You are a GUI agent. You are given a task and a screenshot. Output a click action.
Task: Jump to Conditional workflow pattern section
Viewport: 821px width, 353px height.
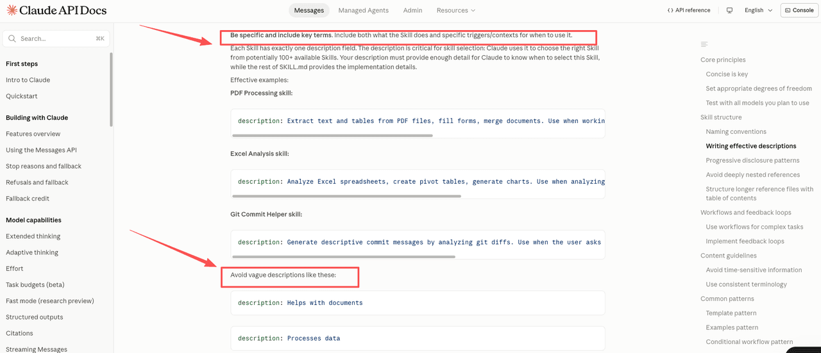point(749,341)
